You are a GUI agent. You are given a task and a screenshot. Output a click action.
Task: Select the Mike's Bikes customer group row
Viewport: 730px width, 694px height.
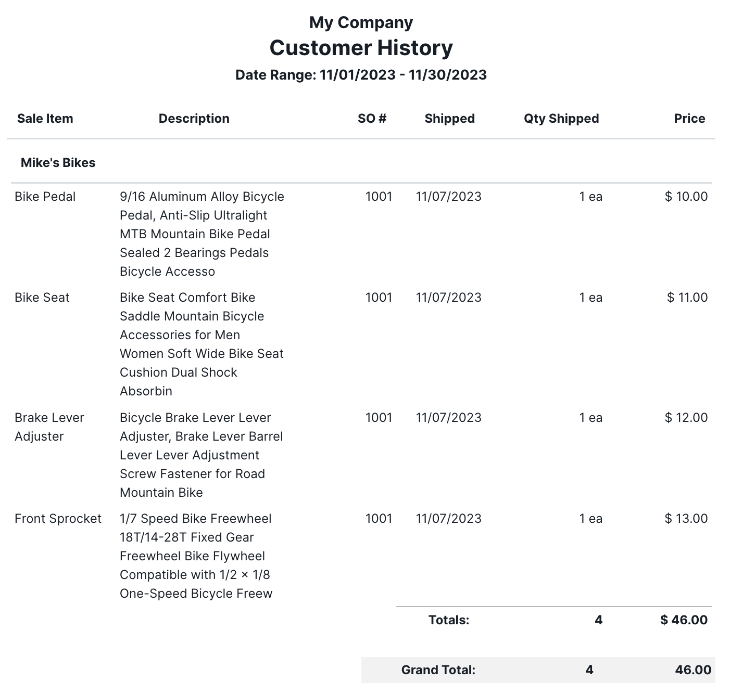coord(58,163)
